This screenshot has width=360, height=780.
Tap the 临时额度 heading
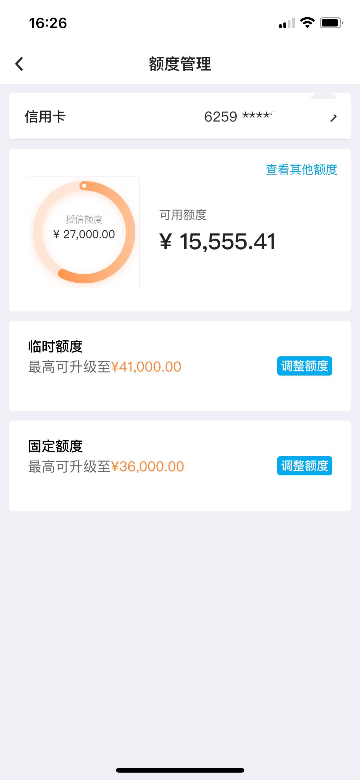pyautogui.click(x=55, y=346)
